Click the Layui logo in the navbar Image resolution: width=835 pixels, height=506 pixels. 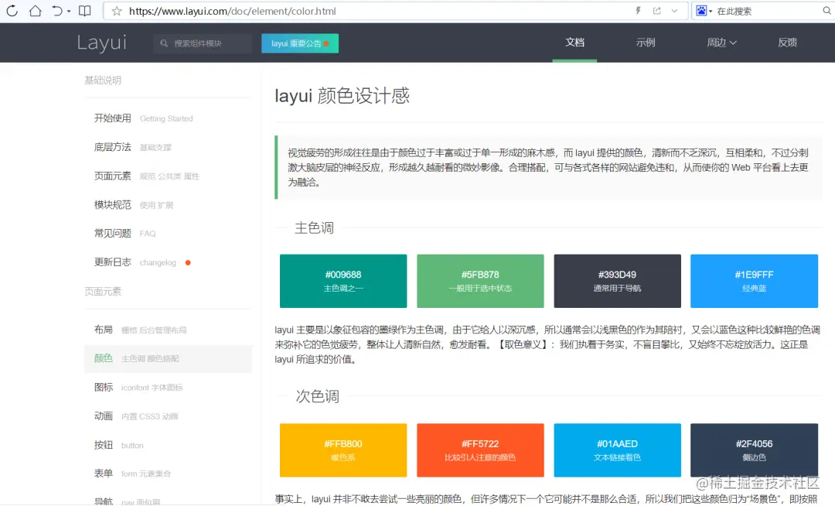(x=101, y=43)
